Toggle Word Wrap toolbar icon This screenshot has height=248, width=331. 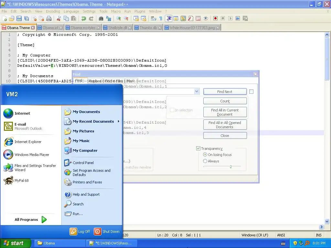153,18
